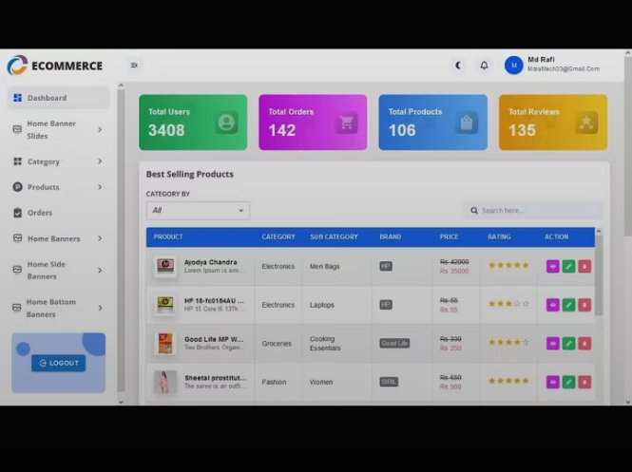Click the Total Orders cart icon
This screenshot has width=632, height=472.
tap(346, 123)
